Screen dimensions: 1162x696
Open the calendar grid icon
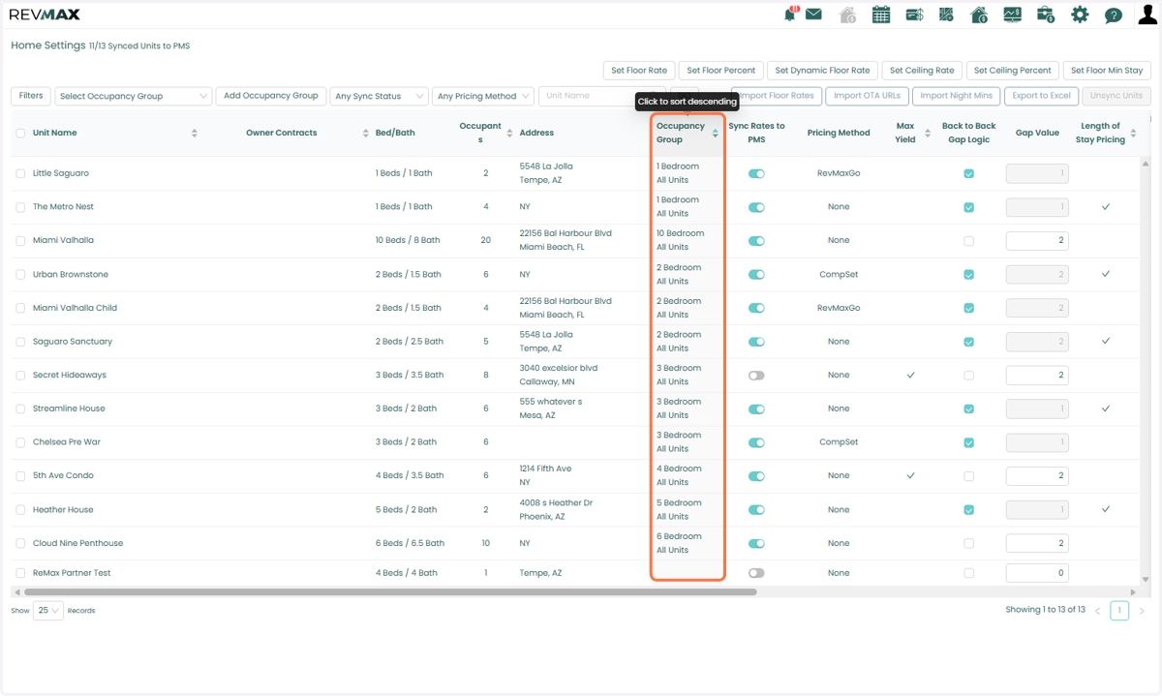(x=881, y=15)
